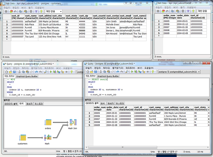This screenshot has width=213, height=157.
Task: Open 쿼리(Q) menu in right Query window
Action: 106,68
